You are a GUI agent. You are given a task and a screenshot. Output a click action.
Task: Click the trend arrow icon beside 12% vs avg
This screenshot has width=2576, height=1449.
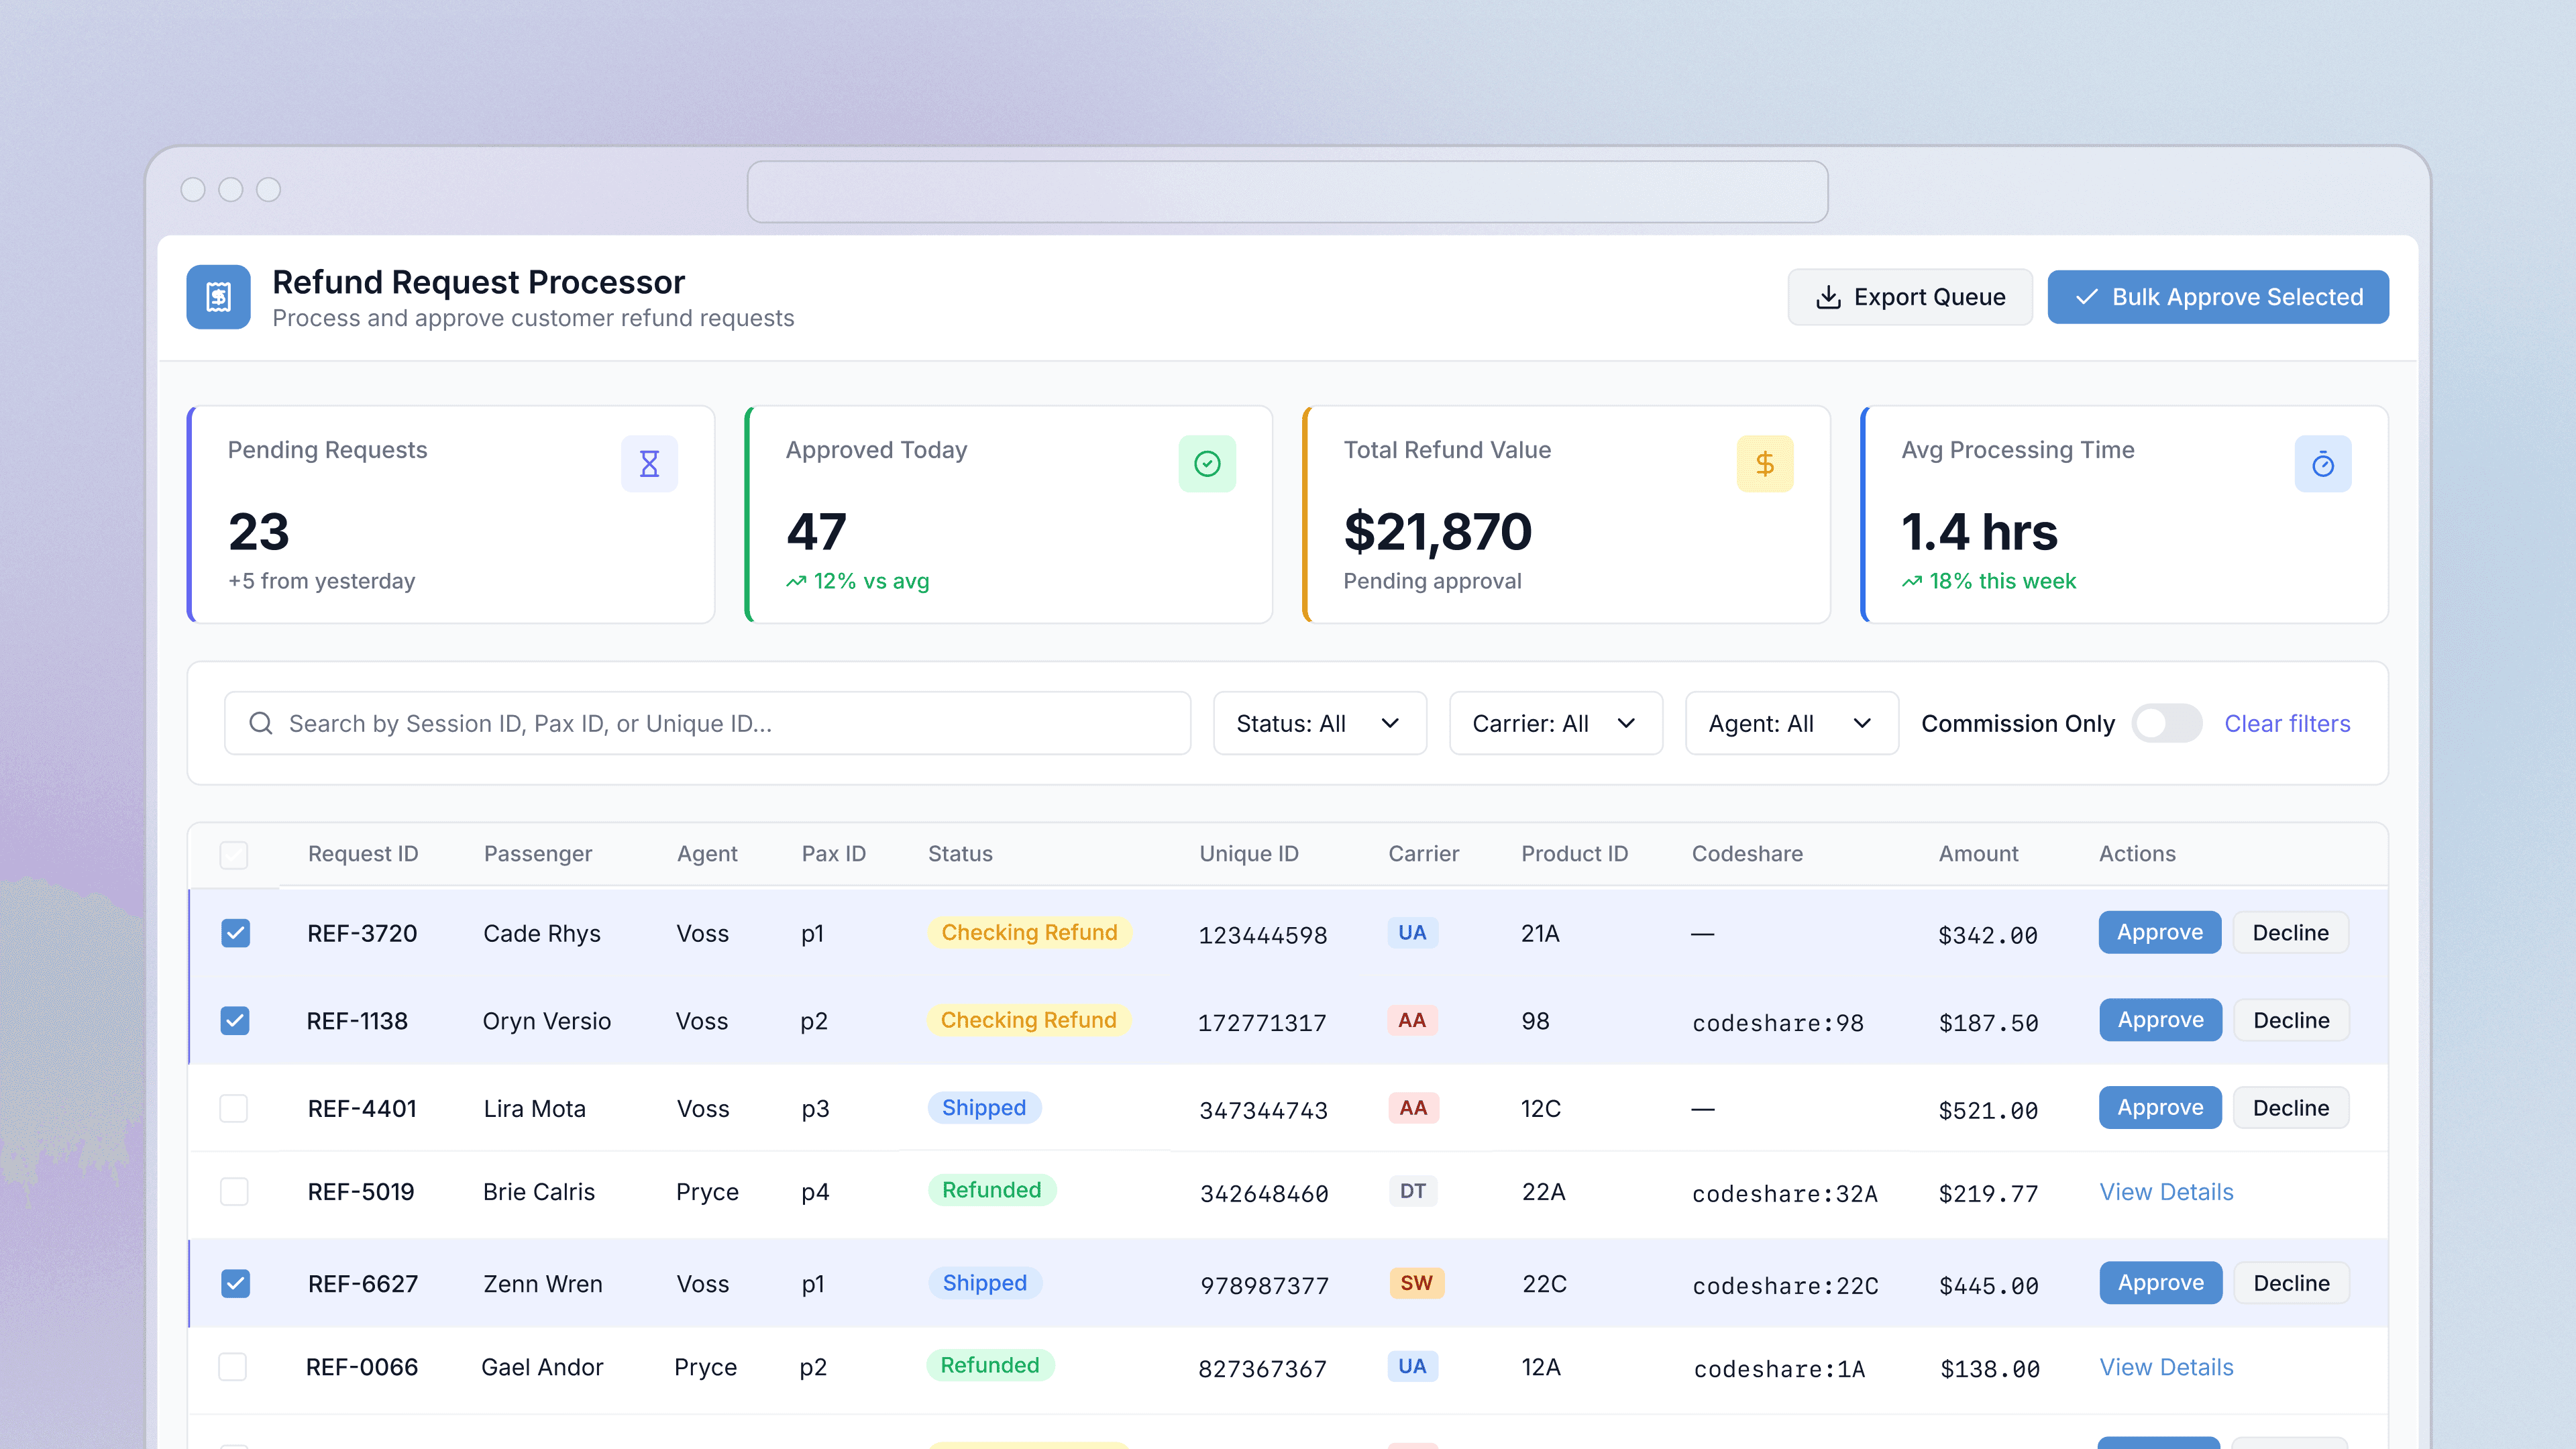796,582
